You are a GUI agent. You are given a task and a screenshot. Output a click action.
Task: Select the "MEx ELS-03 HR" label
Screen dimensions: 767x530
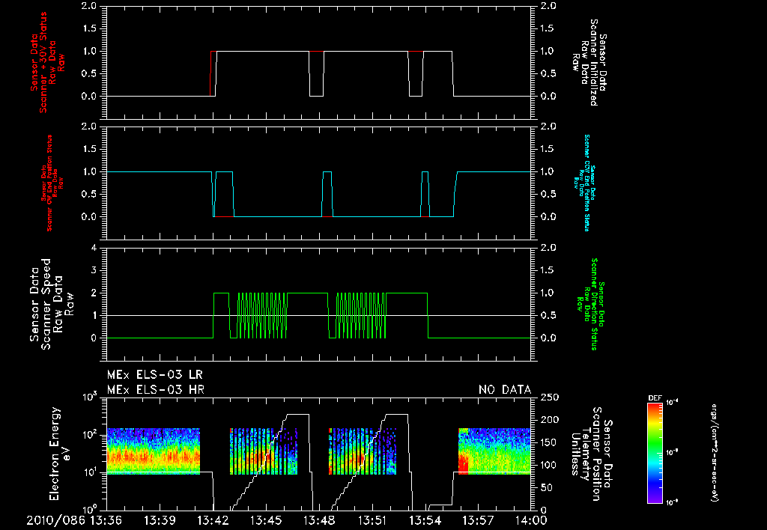156,390
